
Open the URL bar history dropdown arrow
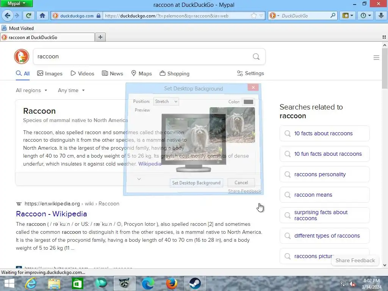tap(261, 16)
